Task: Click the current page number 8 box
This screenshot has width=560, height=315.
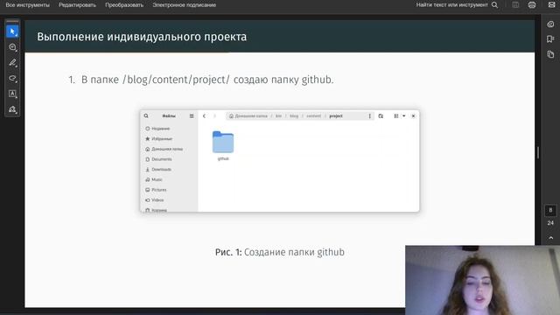Action: click(550, 210)
